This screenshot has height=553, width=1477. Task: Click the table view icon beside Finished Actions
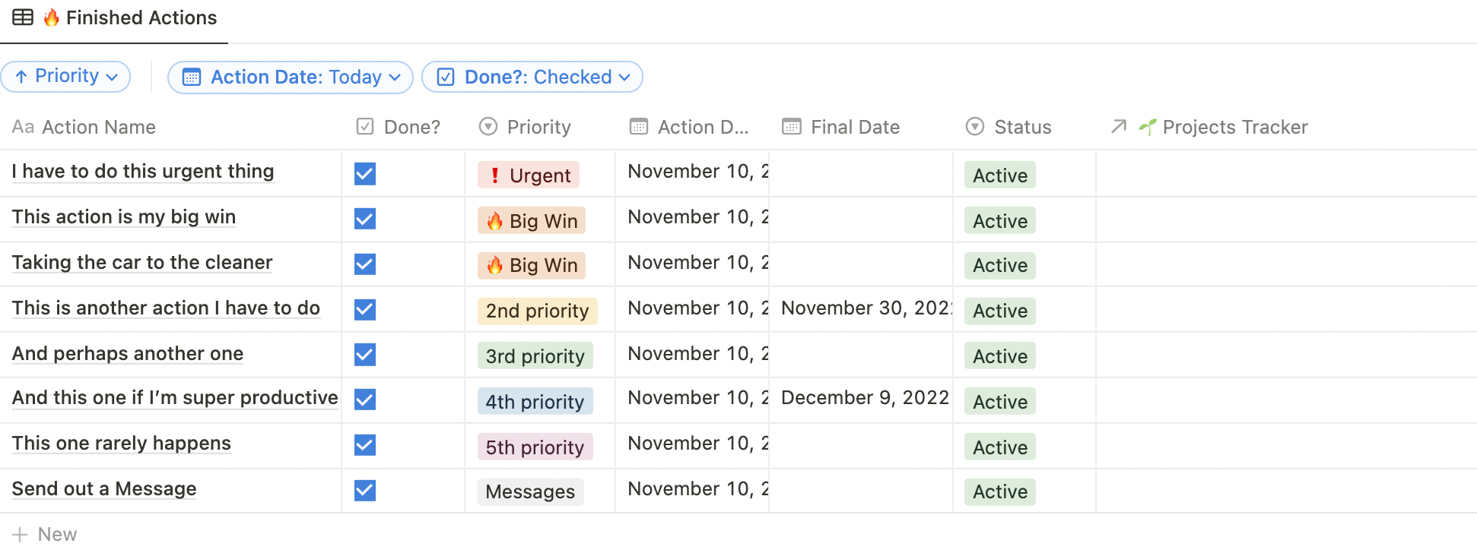pyautogui.click(x=23, y=17)
